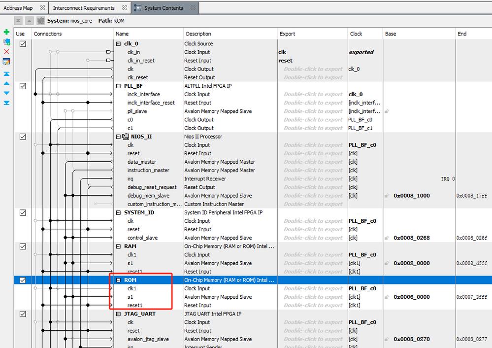
Task: Add a new component with the green plus
Action: coord(6,32)
